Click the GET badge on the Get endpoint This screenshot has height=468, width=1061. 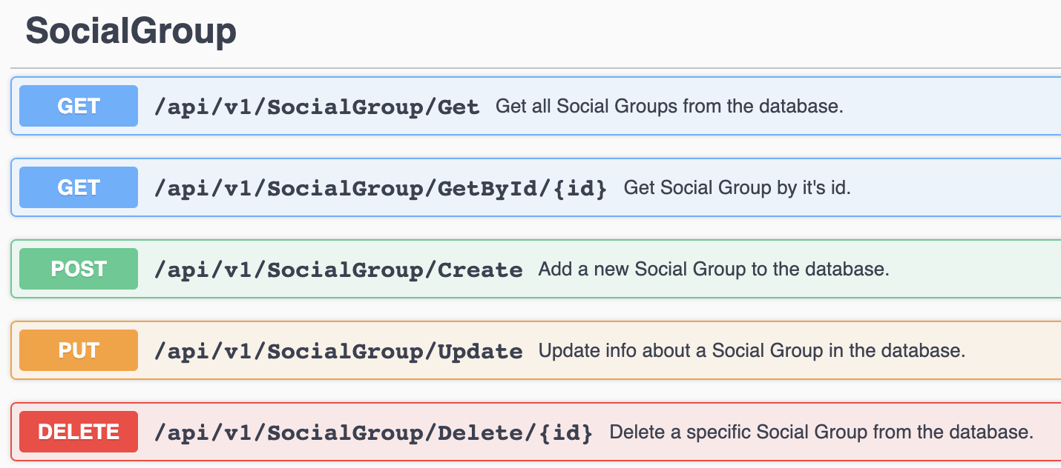click(x=78, y=106)
